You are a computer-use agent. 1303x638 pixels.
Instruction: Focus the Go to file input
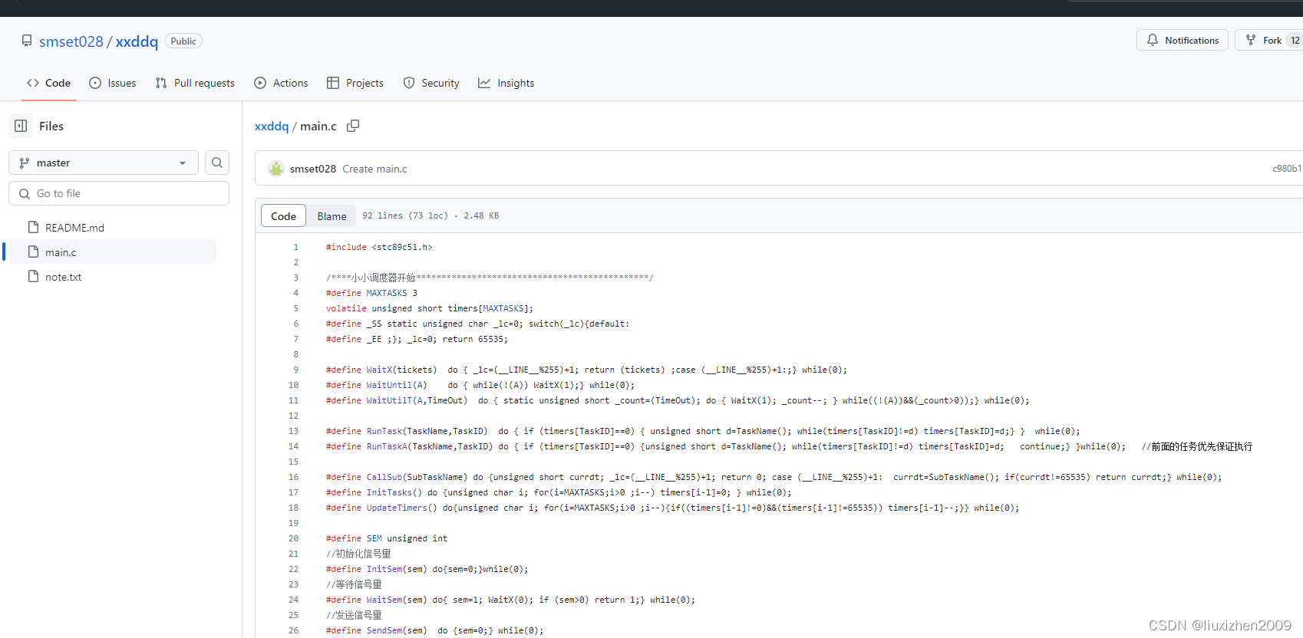119,193
